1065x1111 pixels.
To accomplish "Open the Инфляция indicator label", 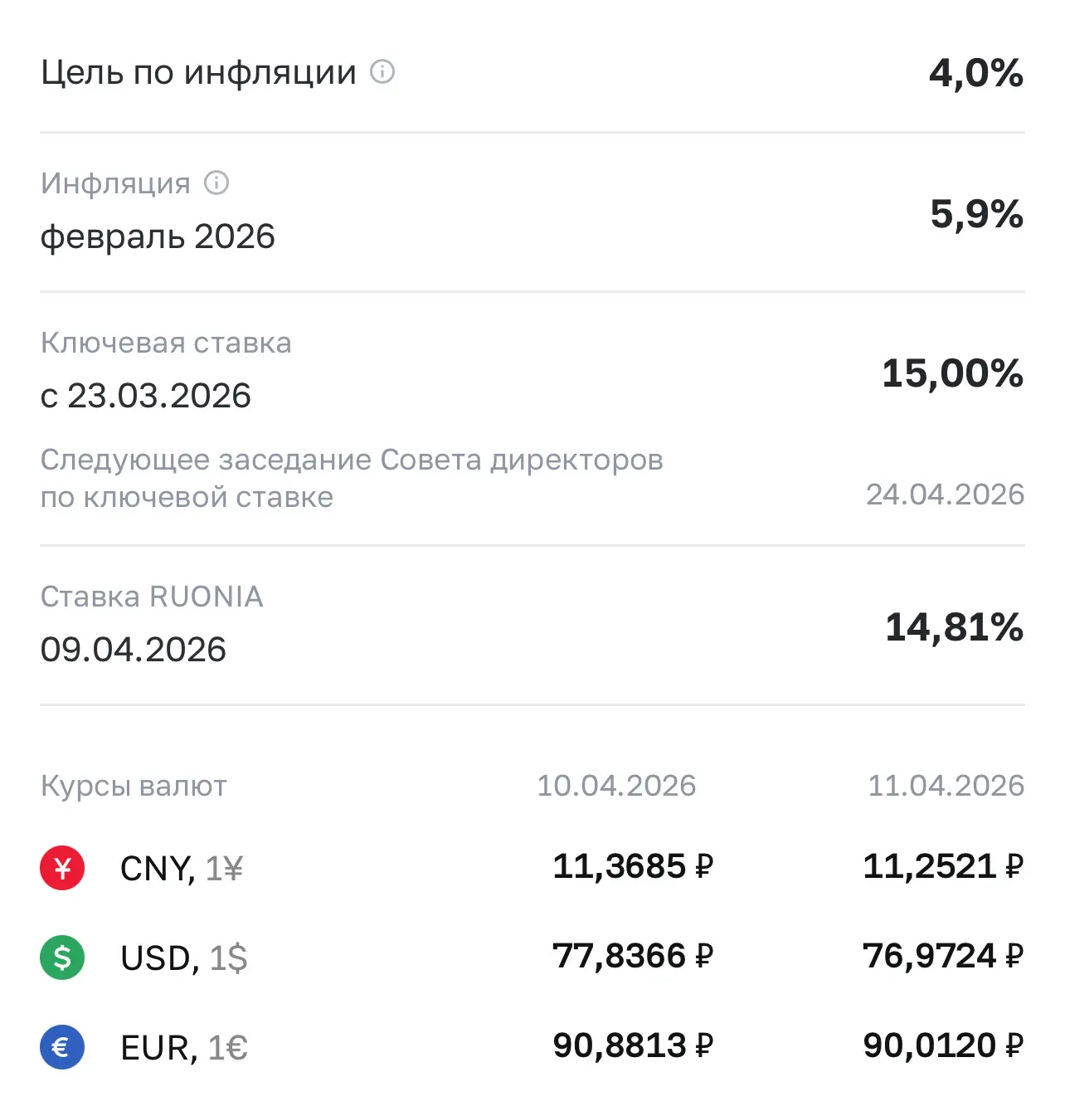I will (115, 183).
